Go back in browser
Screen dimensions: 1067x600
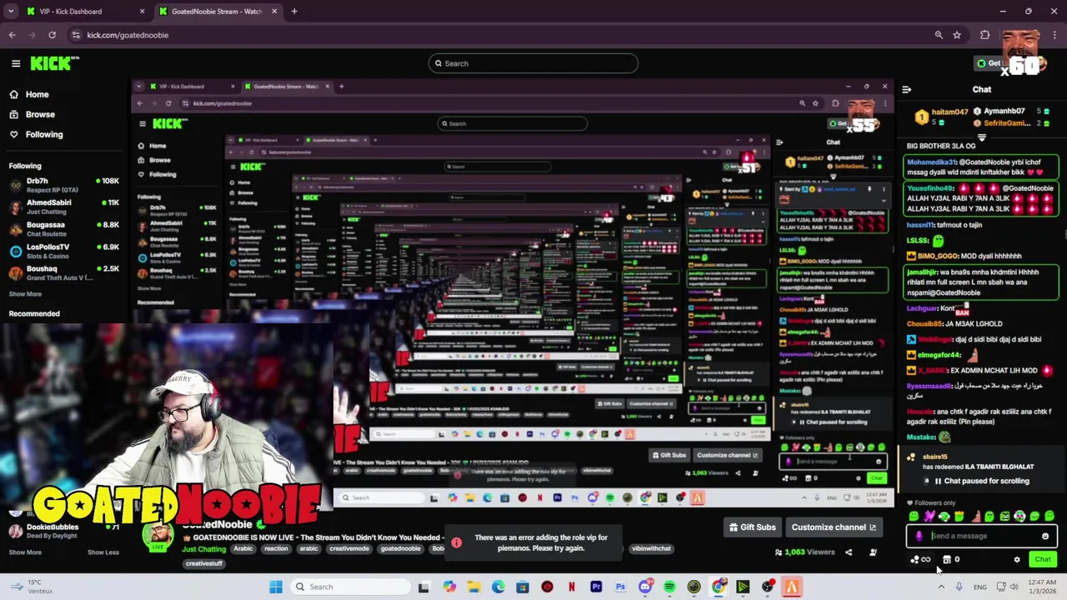[x=12, y=35]
